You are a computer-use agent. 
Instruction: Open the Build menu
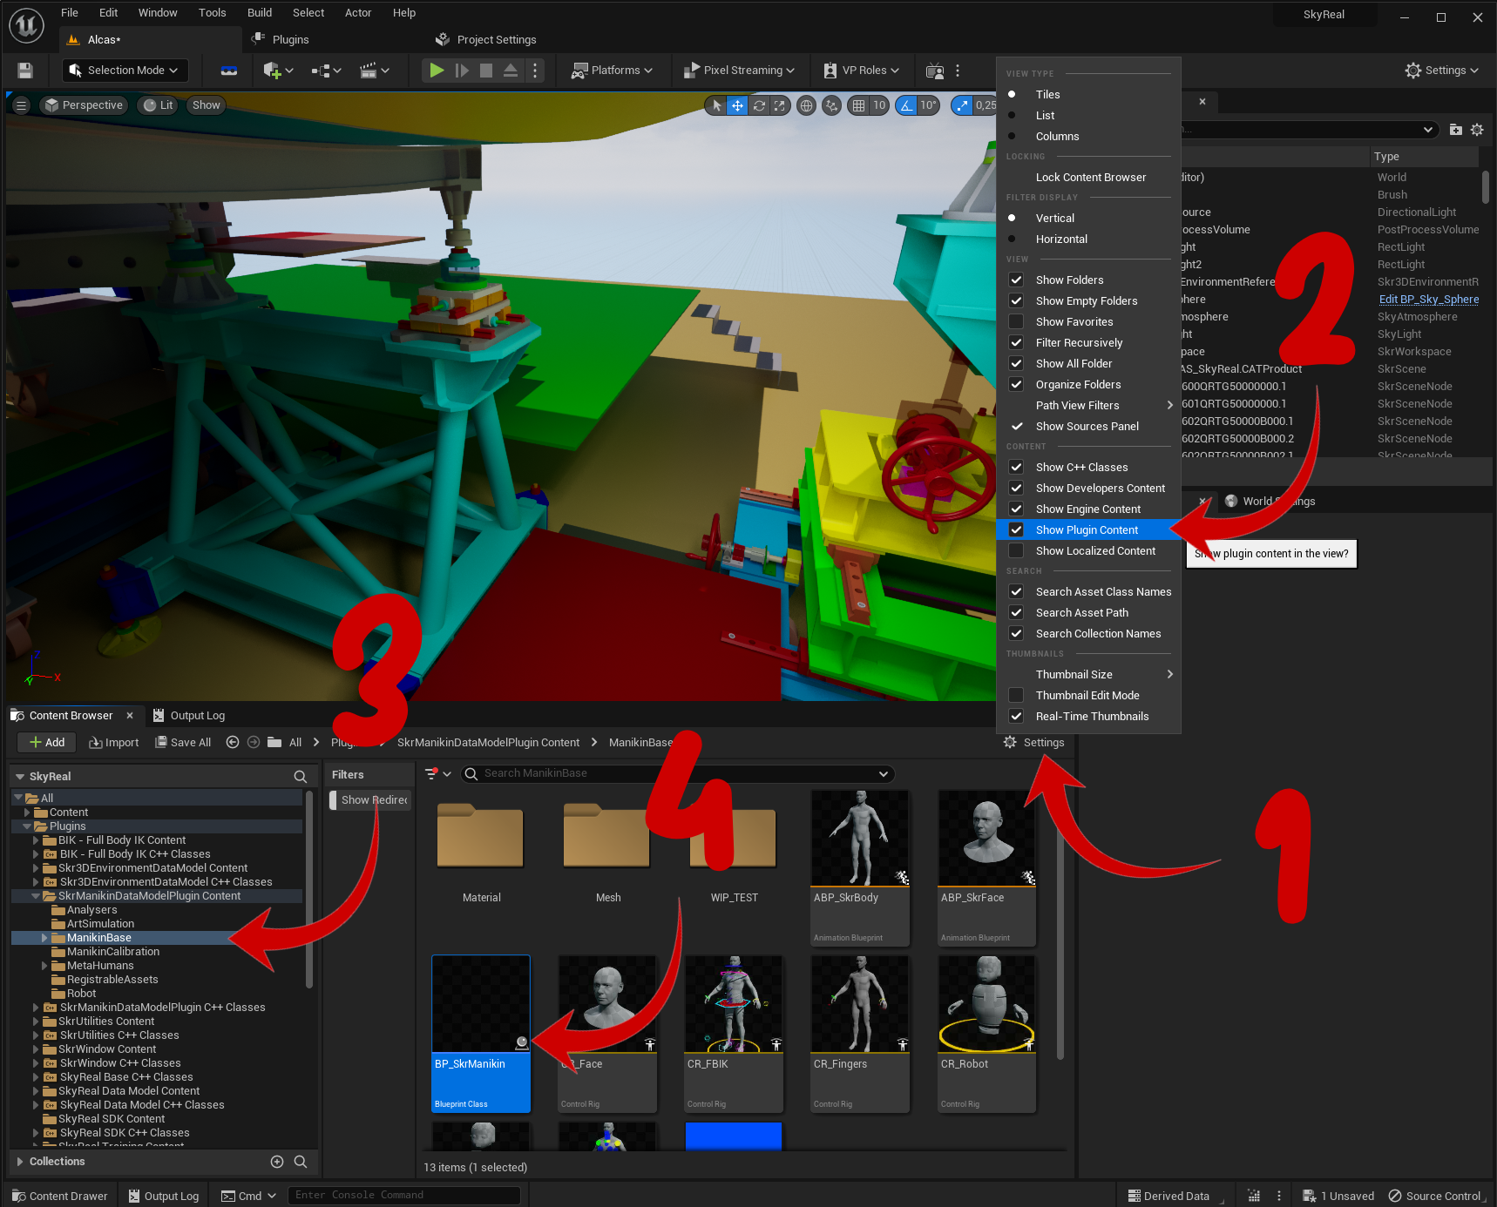tap(260, 12)
